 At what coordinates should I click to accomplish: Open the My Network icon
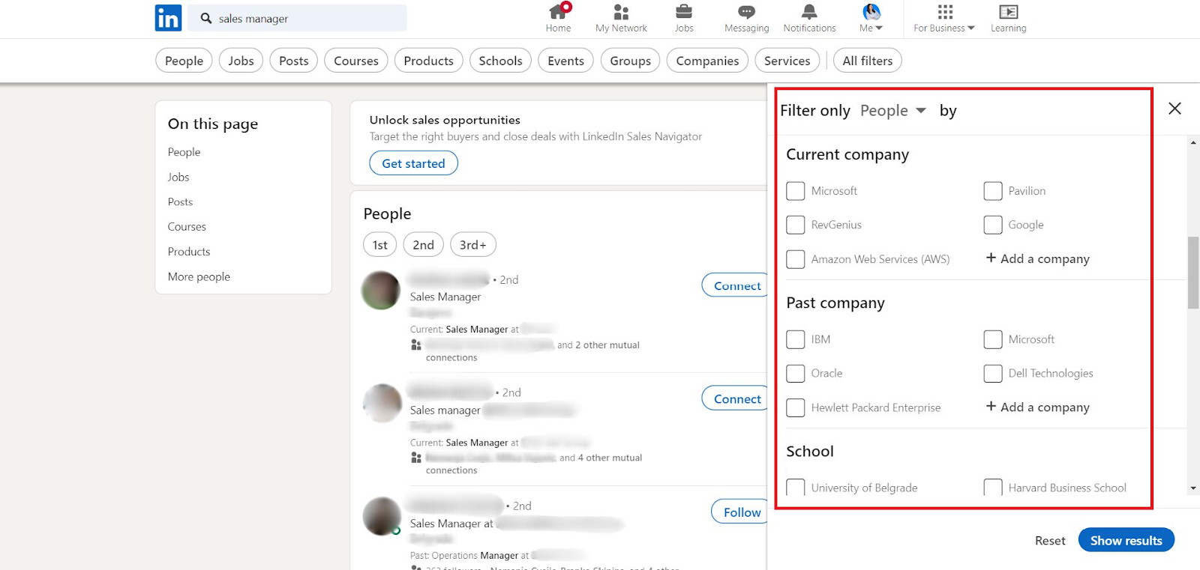621,11
